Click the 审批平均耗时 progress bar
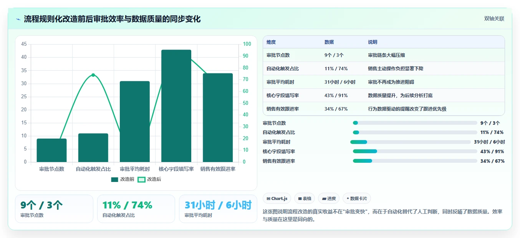Image resolution: width=520 pixels, height=238 pixels. [411, 142]
